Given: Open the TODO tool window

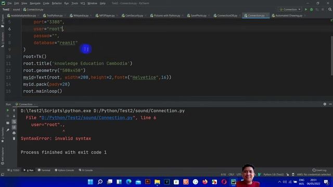Looking at the screenshot, I should coord(14,170).
